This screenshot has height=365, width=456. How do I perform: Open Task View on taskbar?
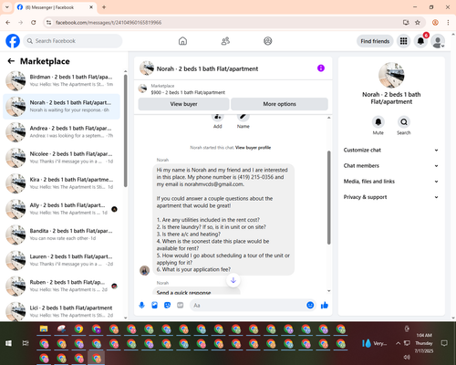tap(26, 343)
